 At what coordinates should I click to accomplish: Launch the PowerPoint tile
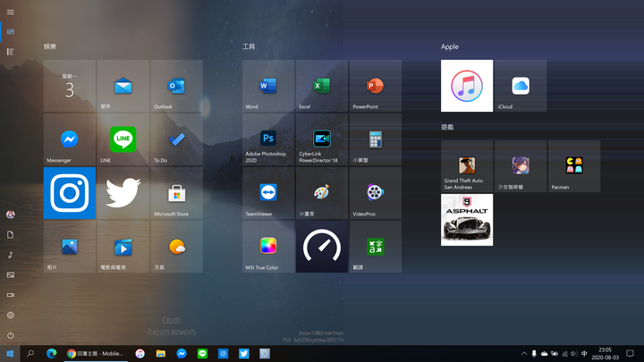[x=376, y=86]
